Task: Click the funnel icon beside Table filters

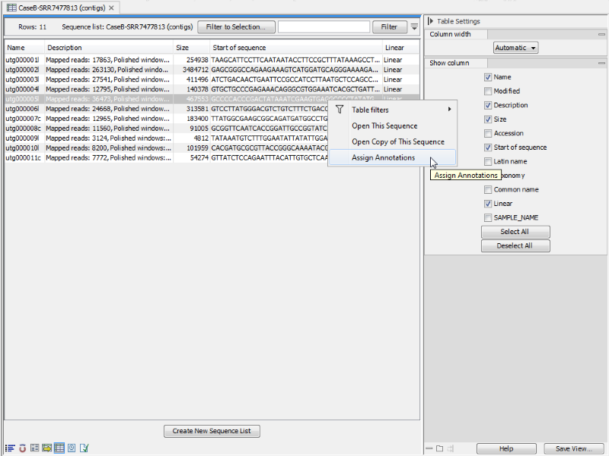Action: (x=339, y=109)
